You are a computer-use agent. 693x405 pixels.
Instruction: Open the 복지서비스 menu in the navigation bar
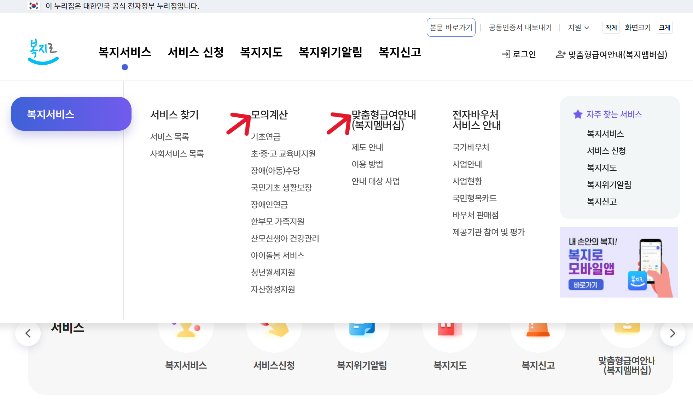[x=124, y=52]
